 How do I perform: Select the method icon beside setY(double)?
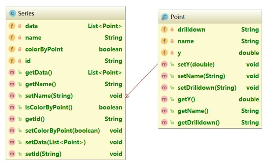pyautogui.click(x=164, y=64)
